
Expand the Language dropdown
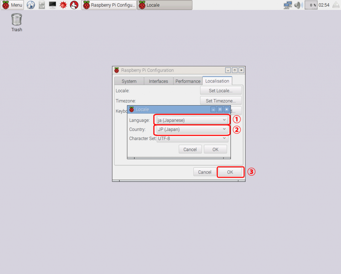[x=192, y=120]
